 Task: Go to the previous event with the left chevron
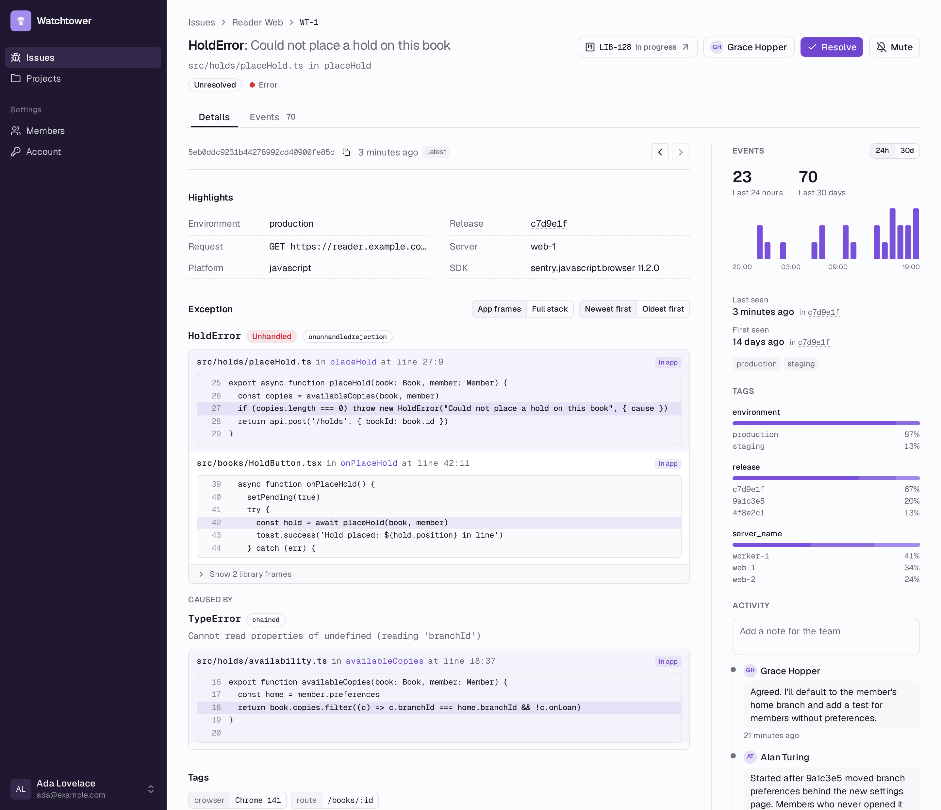(x=660, y=152)
